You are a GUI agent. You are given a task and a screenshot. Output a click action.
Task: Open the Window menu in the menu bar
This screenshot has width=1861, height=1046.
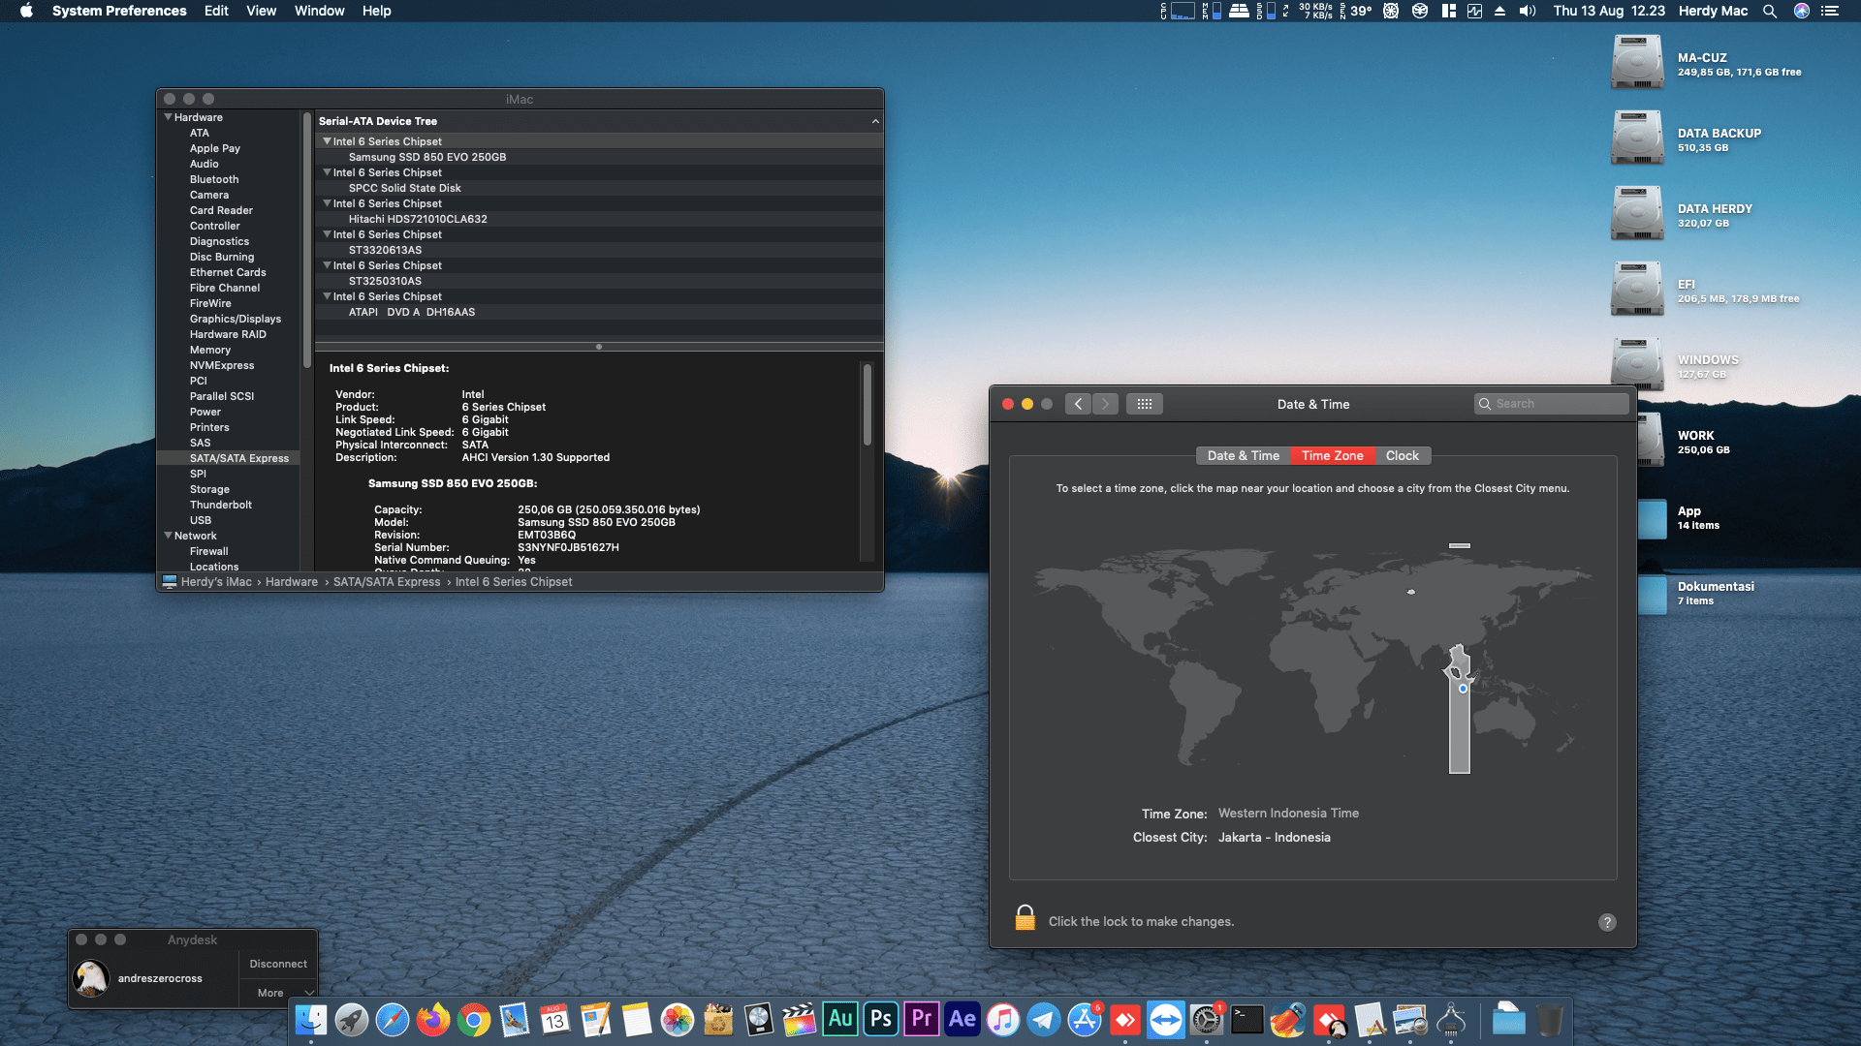tap(319, 11)
